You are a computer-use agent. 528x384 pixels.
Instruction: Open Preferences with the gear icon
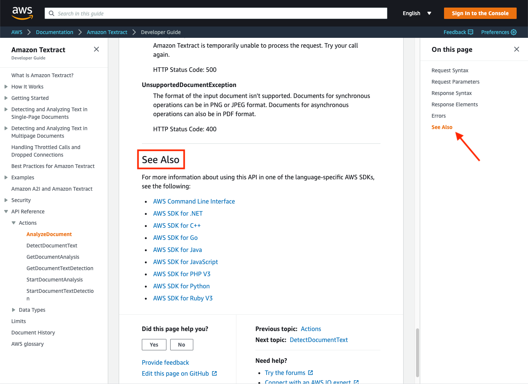tap(514, 32)
